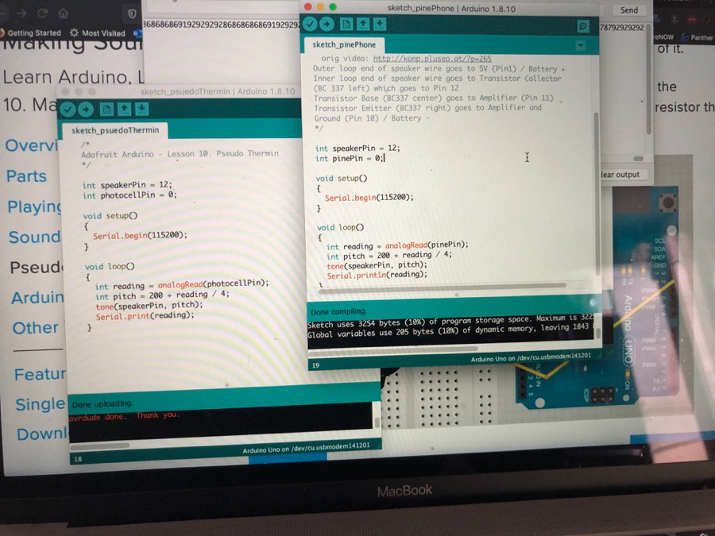Click the board info in sketch_psuedoThermin status bar
This screenshot has height=536, width=715.
[306, 449]
